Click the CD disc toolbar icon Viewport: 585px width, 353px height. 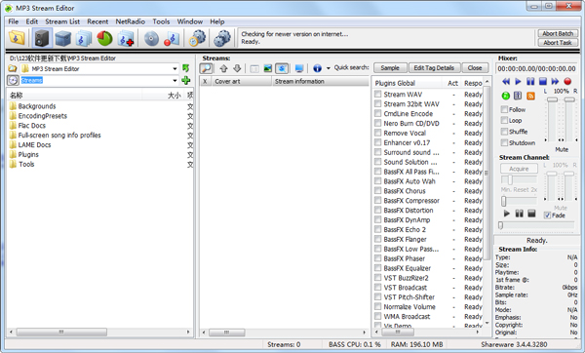pos(151,38)
